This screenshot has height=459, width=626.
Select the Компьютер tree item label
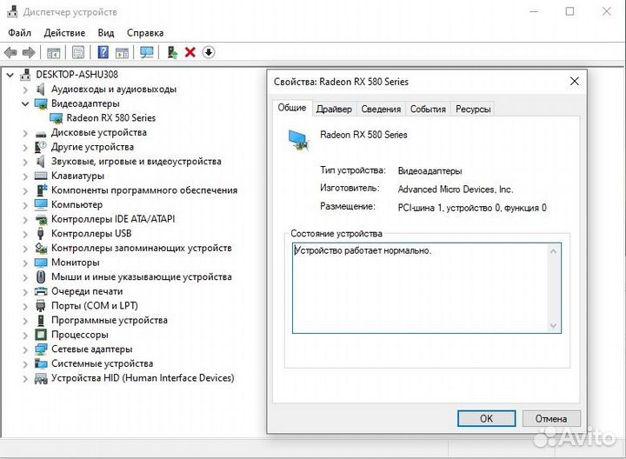(x=77, y=205)
